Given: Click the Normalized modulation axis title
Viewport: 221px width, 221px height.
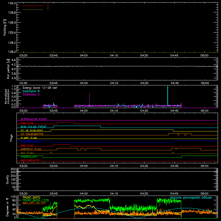Looking at the screenshot, I should 7,96.
